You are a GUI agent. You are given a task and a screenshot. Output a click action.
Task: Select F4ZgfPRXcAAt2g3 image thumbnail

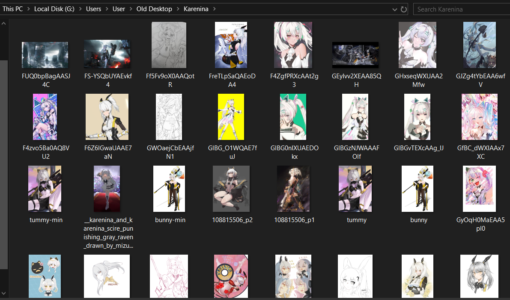(x=293, y=45)
